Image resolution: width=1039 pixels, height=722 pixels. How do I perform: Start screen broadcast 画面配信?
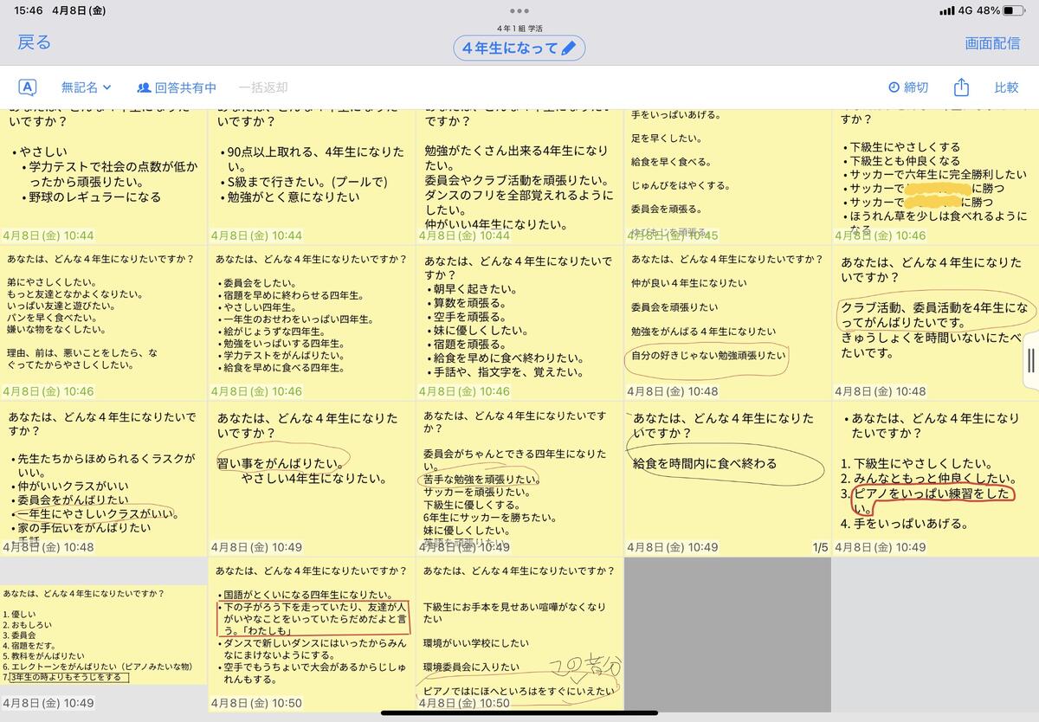point(992,43)
